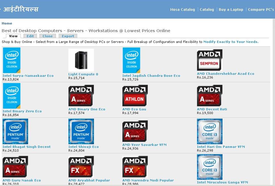Open AMD Narendra Modi Popular link
Image resolution: width=275 pixels, height=186 pixels.
[x=148, y=180]
